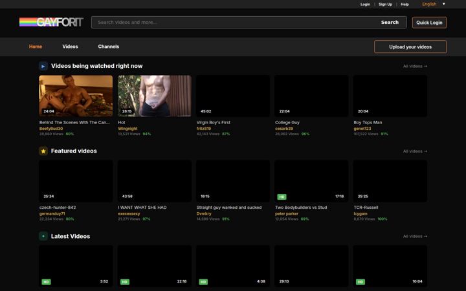Click the Search button
Viewport: 466px width, 291px height.
point(390,22)
